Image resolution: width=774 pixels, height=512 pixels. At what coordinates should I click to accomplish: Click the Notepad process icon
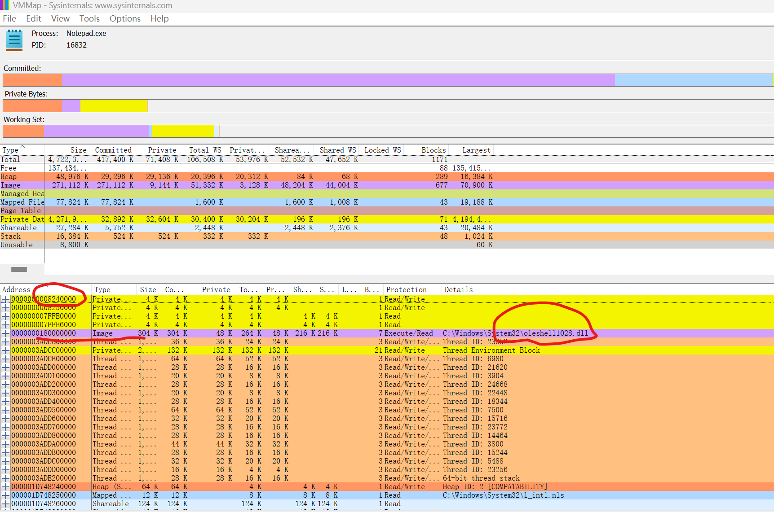pos(14,40)
